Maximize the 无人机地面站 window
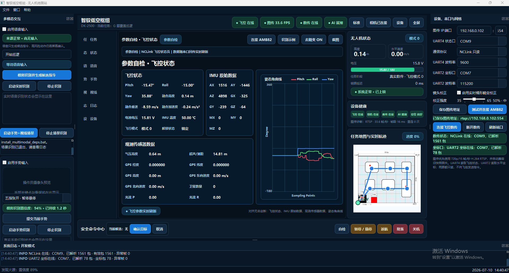Screen dimensions: 509x273 tap(490, 3)
